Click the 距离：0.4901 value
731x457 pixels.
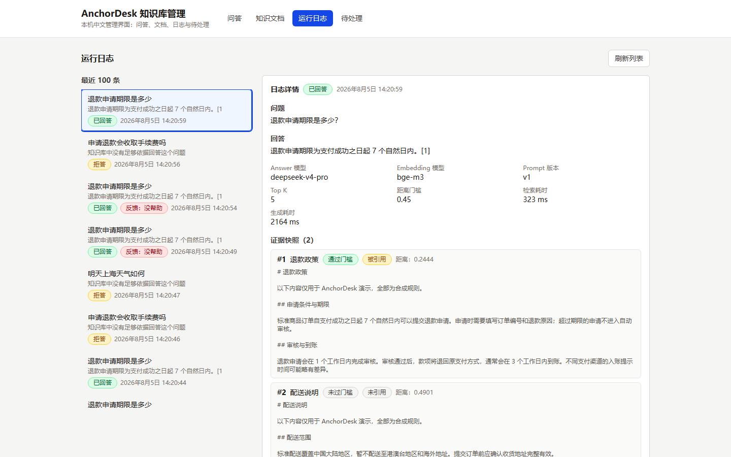tap(415, 393)
